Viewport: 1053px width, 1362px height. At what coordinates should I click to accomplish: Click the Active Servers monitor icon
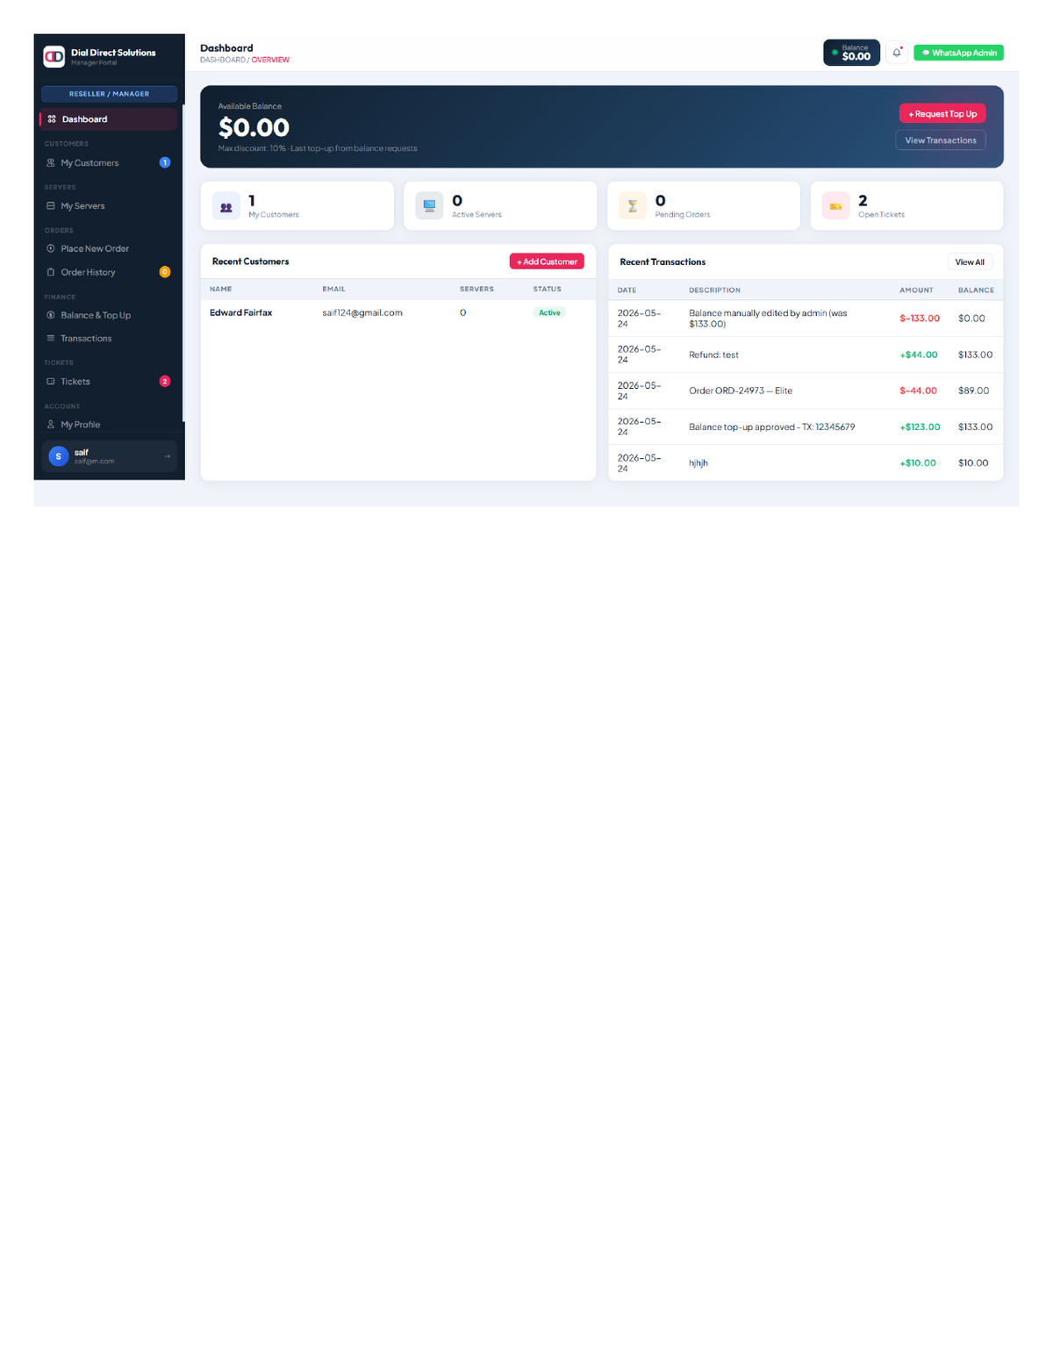coord(429,206)
